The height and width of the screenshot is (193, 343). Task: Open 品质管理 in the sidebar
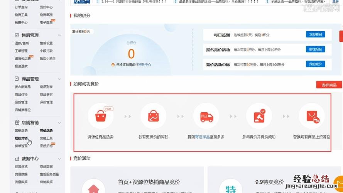click(21, 102)
